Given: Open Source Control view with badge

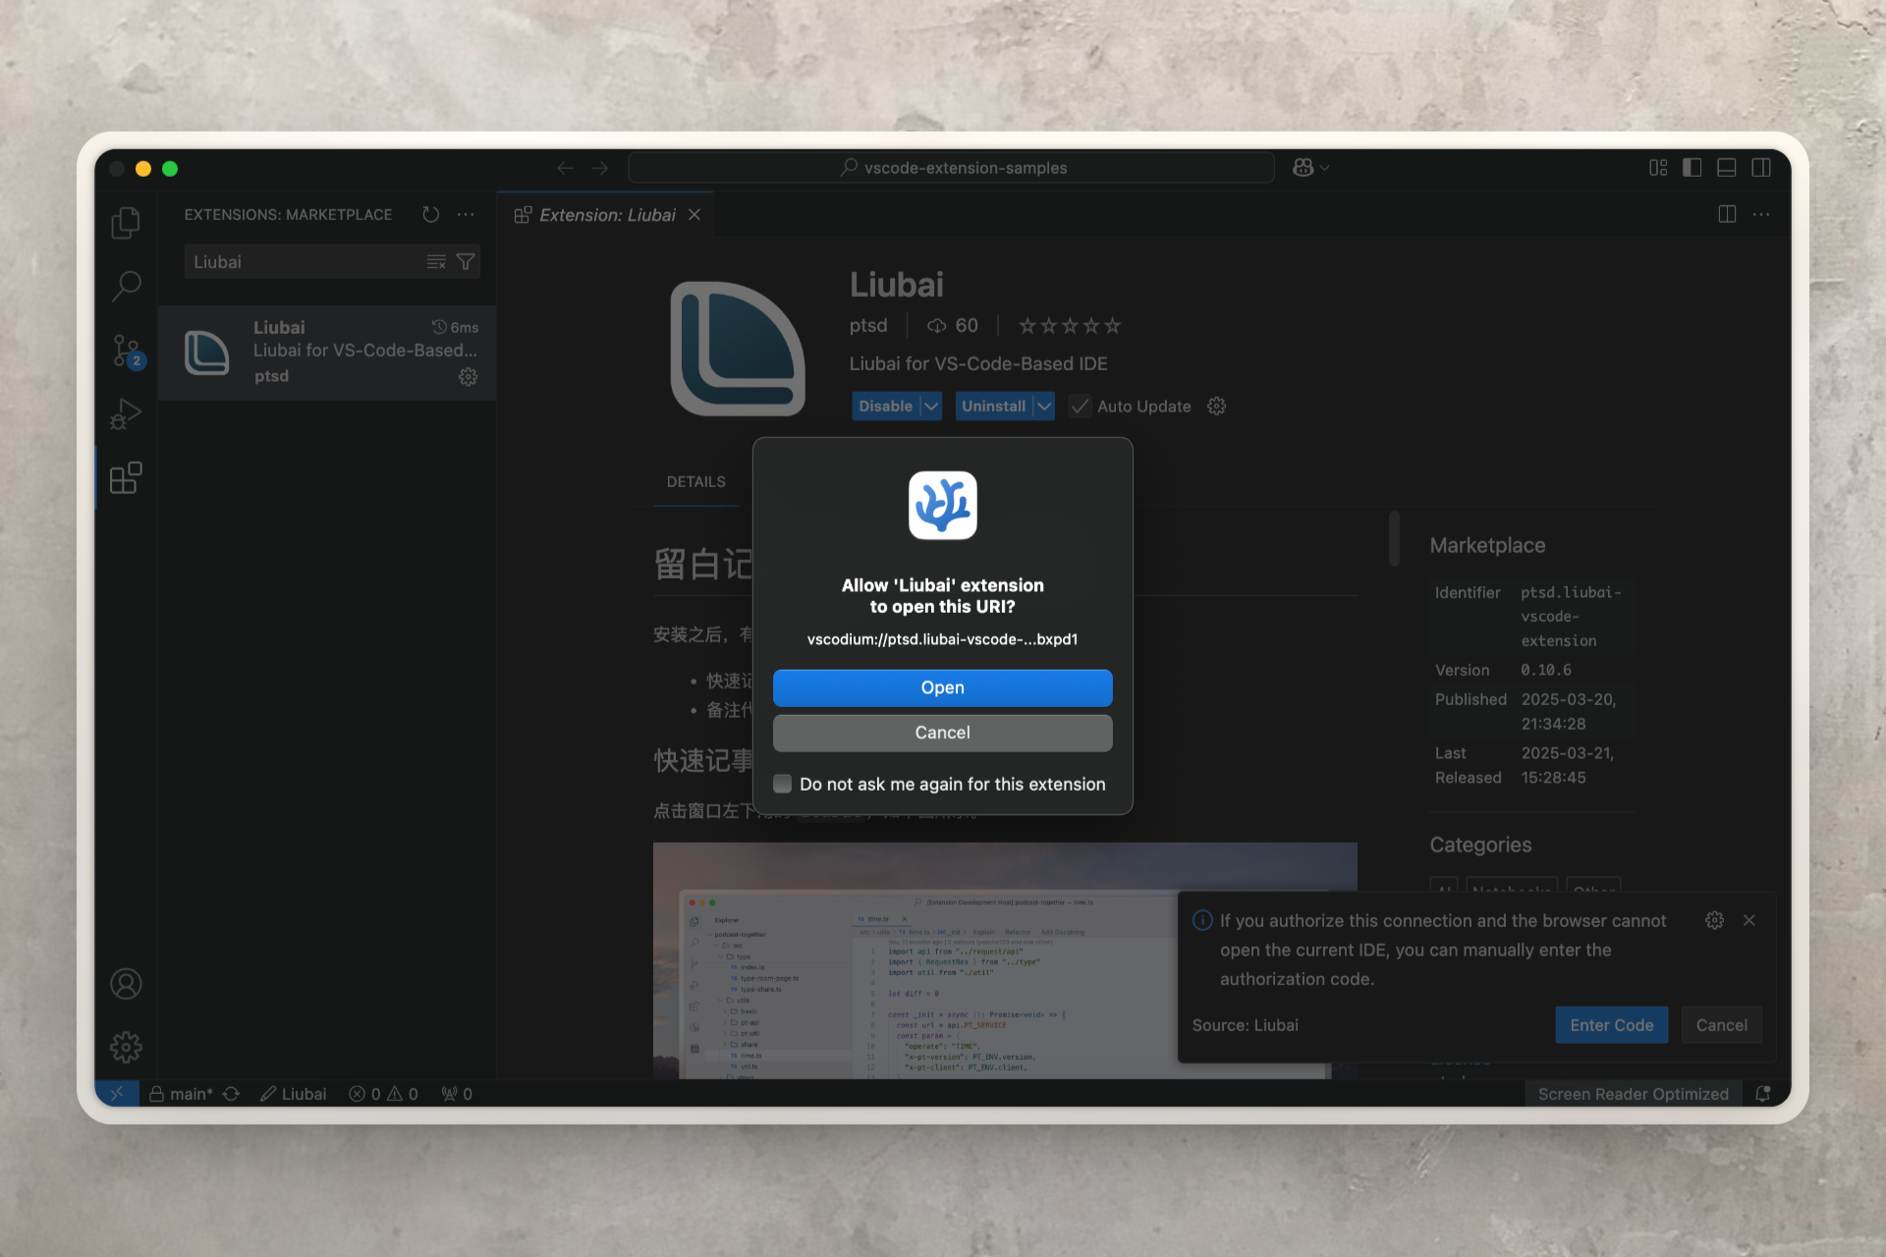Looking at the screenshot, I should pyautogui.click(x=126, y=351).
